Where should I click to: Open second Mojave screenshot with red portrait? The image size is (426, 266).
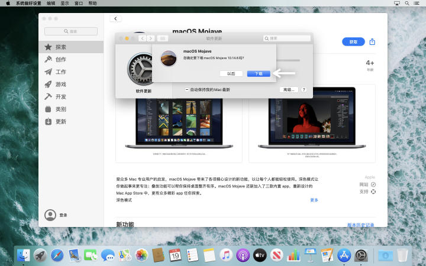(x=312, y=124)
